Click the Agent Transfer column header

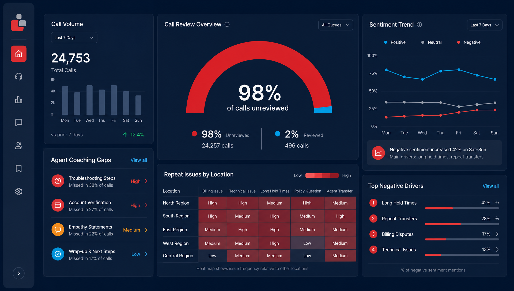click(x=340, y=191)
